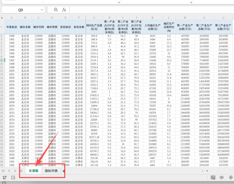Screen dimensions: 234x184
Task: Open the Name Box dropdown arrow
Action: coord(42,10)
